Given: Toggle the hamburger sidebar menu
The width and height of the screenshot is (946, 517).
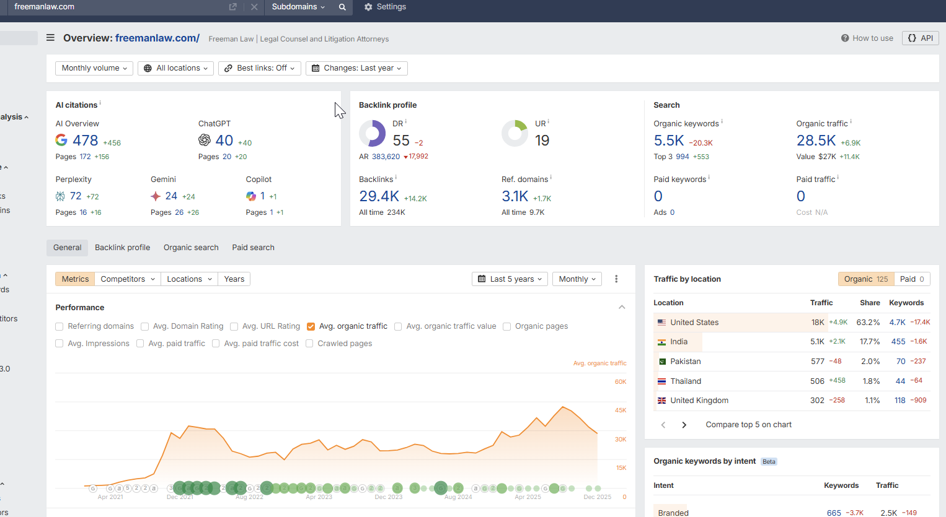Looking at the screenshot, I should (x=50, y=38).
